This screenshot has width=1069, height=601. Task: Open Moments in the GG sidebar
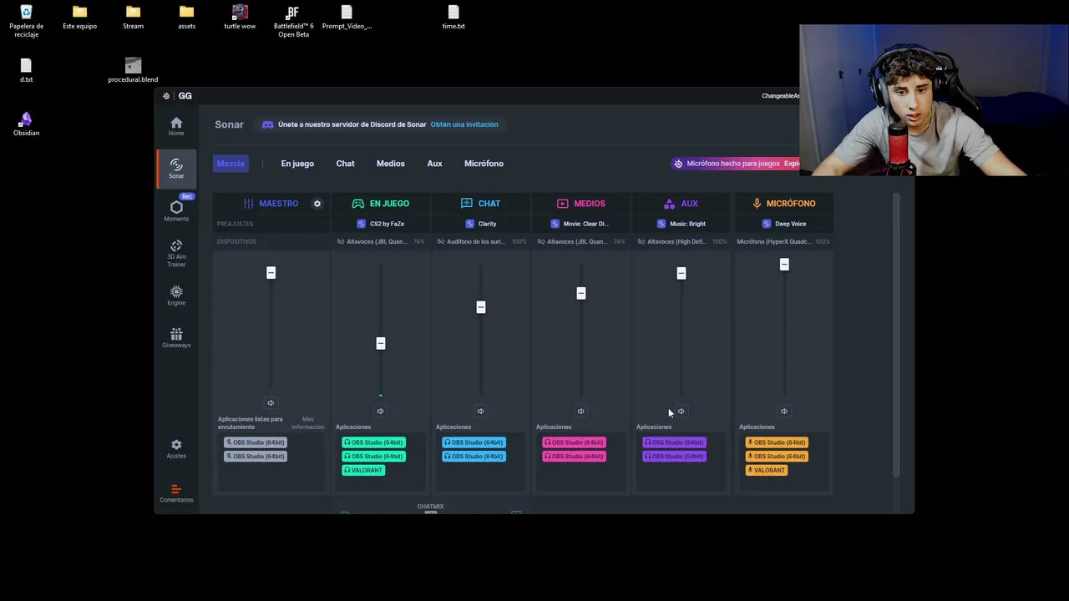pos(176,210)
